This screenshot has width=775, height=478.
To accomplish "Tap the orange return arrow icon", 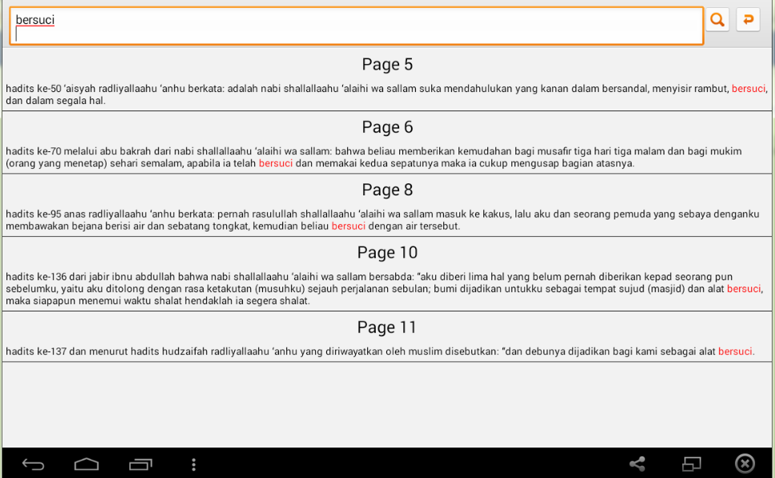I will [748, 20].
